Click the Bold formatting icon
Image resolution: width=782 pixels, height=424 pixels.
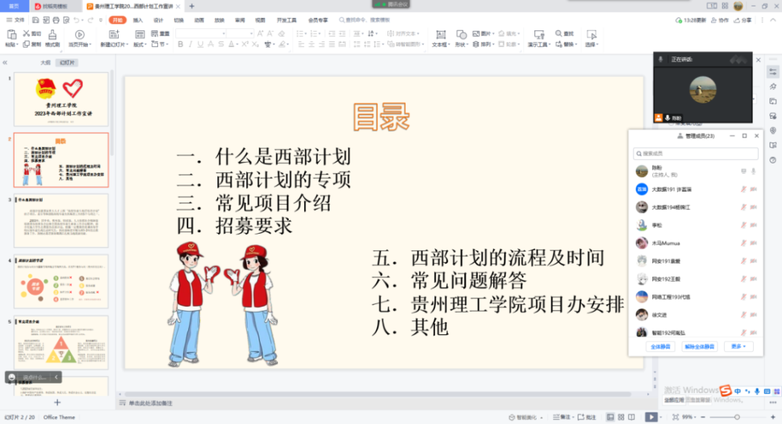point(180,44)
